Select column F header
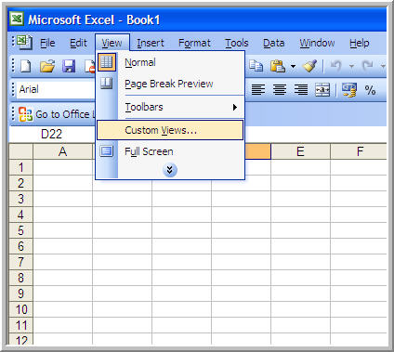 click(x=359, y=151)
